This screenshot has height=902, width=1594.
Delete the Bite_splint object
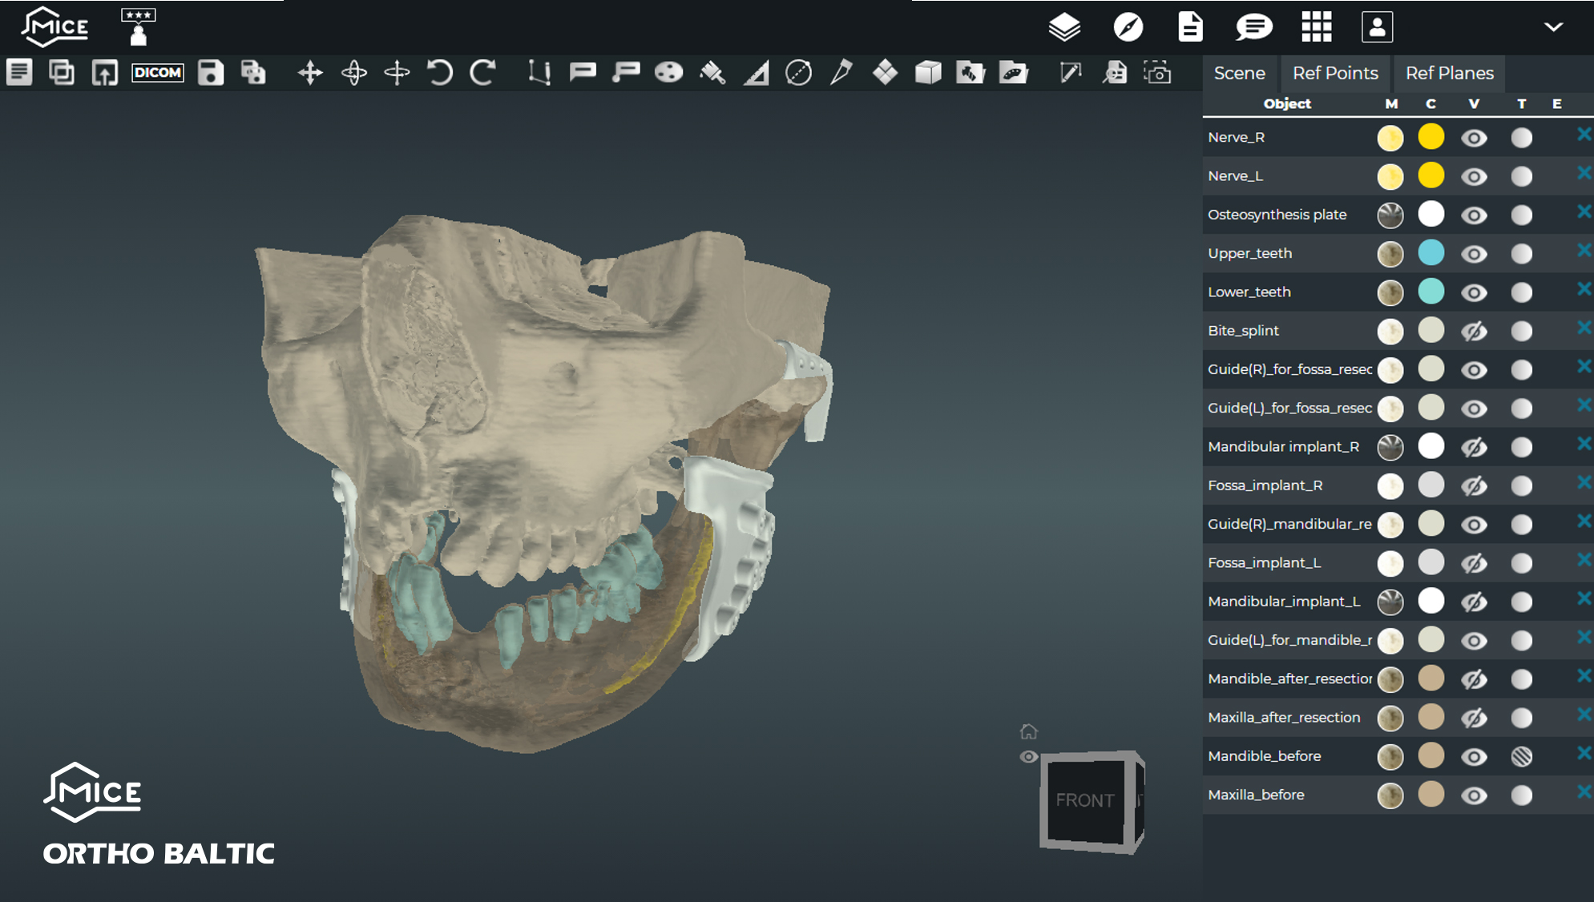click(x=1584, y=328)
